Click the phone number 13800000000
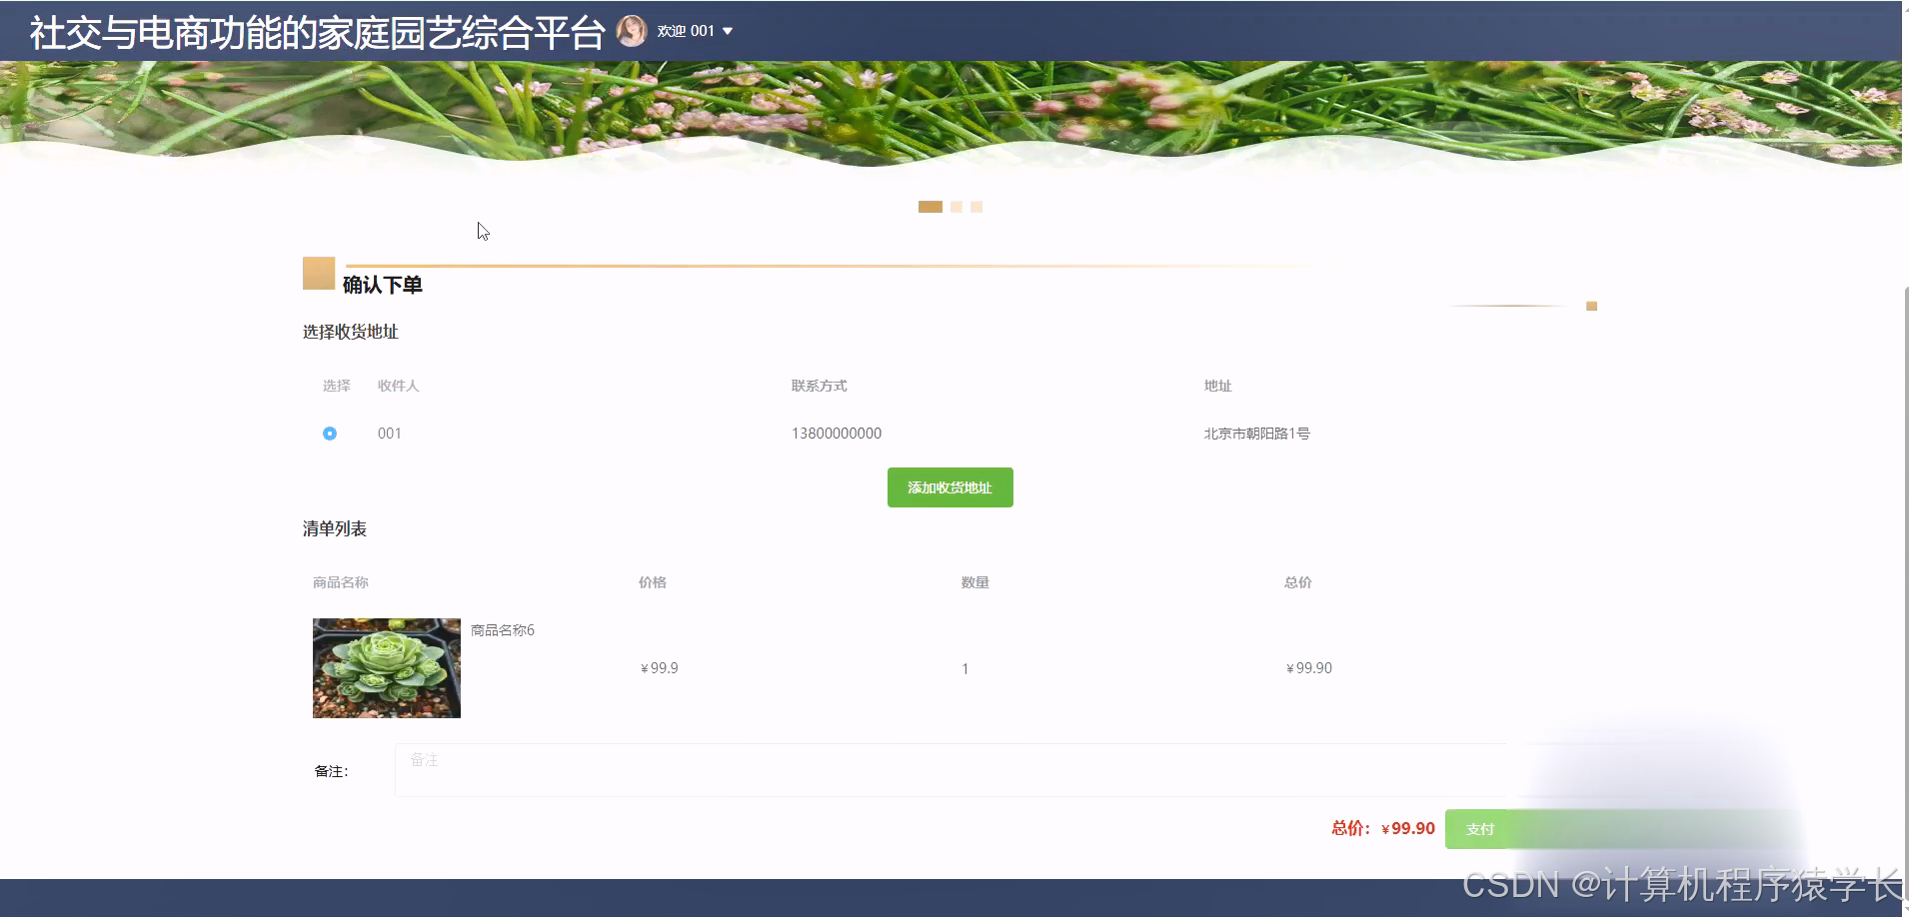Viewport: 1909px width, 917px height. click(x=836, y=433)
